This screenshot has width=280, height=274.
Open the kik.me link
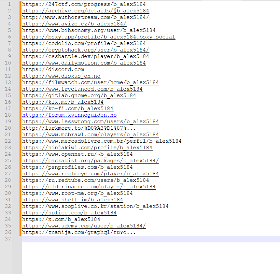coord(63,102)
